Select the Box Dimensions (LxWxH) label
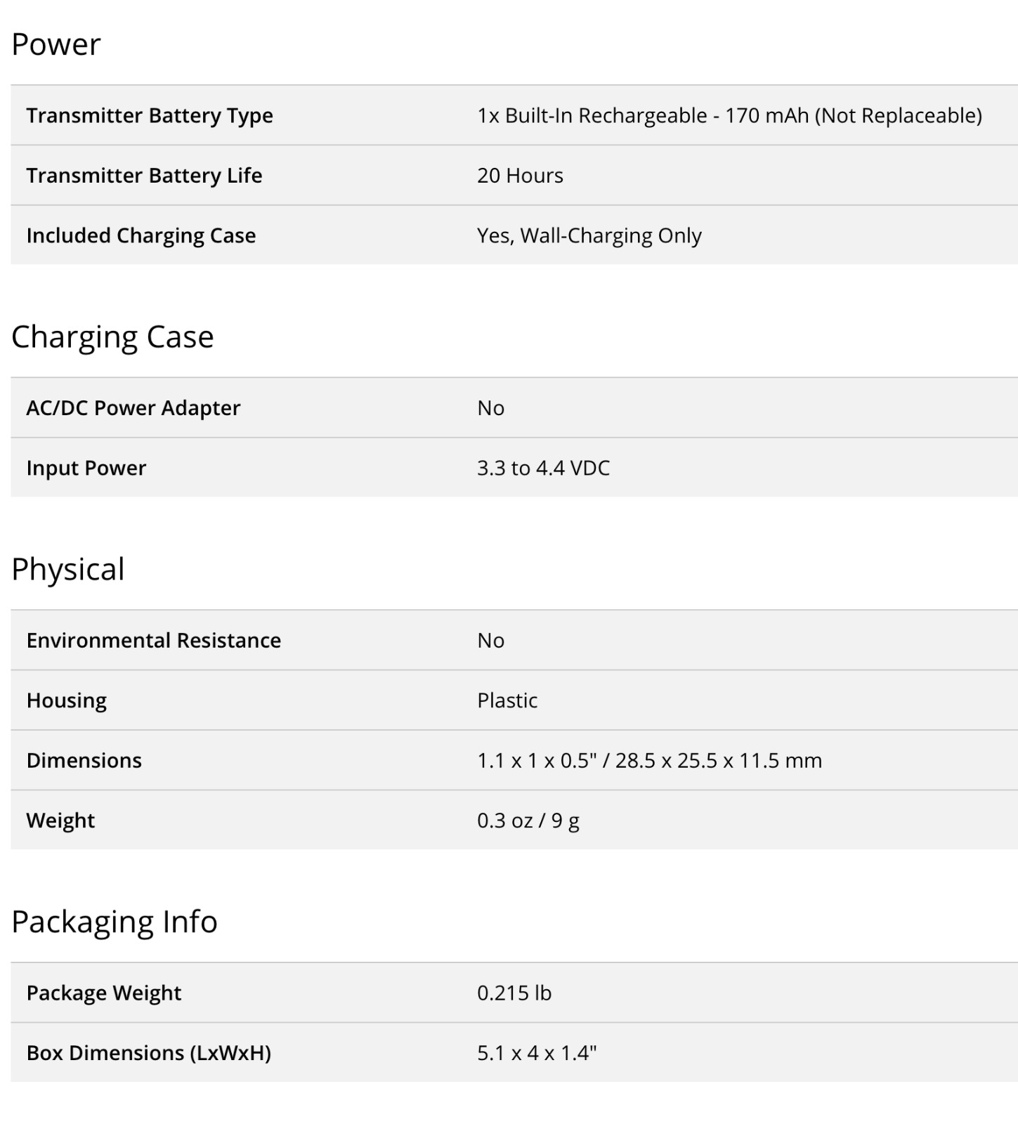Viewport: 1018px width, 1124px height. (x=149, y=1052)
